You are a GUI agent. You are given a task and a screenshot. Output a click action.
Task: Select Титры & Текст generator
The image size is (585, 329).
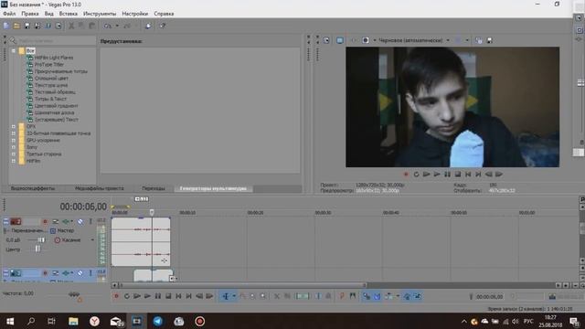[x=50, y=99]
